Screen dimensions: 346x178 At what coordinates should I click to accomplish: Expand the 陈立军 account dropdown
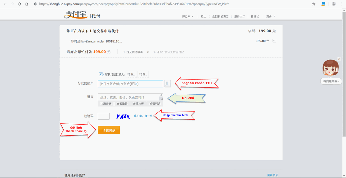coord(188,17)
